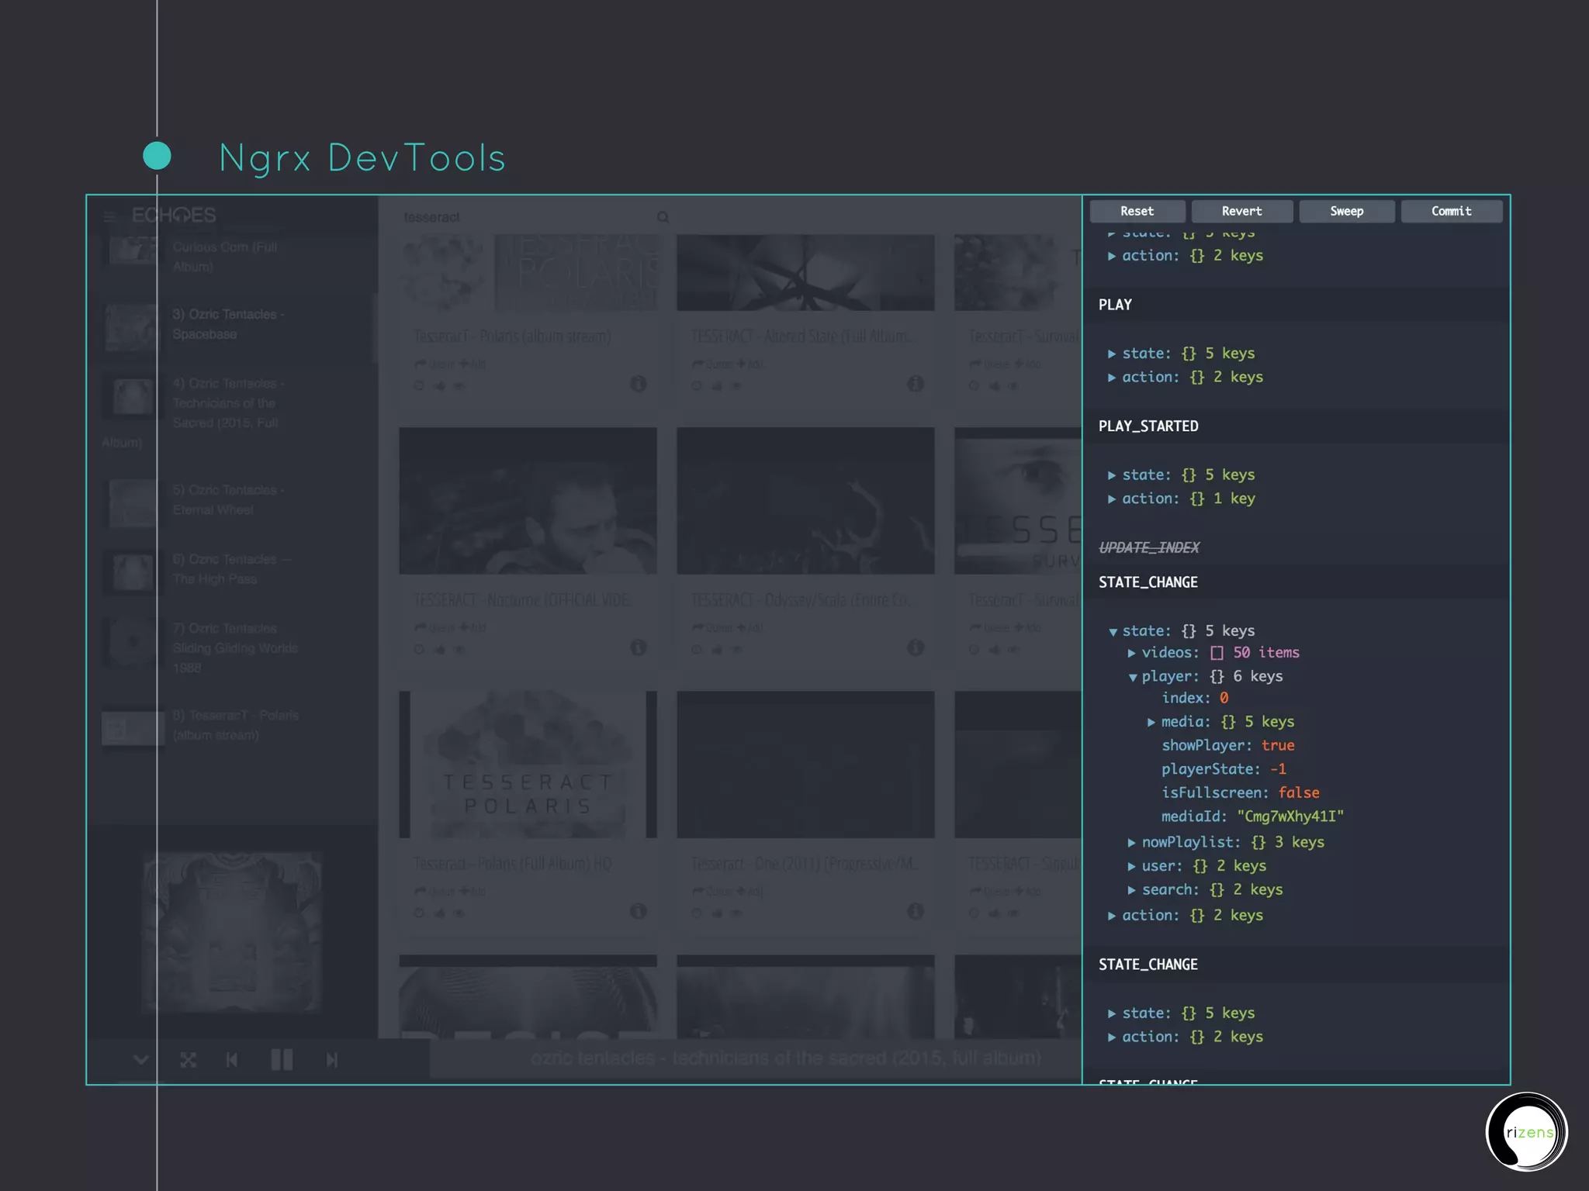Open info for Tesseract One (2011) card
This screenshot has height=1191, width=1589.
pyautogui.click(x=916, y=911)
